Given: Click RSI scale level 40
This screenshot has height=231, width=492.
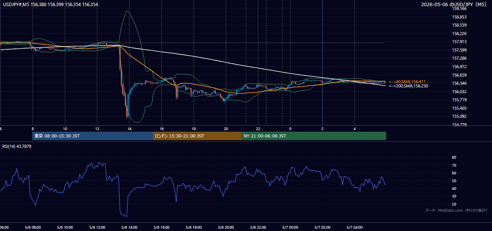Looking at the screenshot, I should pyautogui.click(x=454, y=188).
